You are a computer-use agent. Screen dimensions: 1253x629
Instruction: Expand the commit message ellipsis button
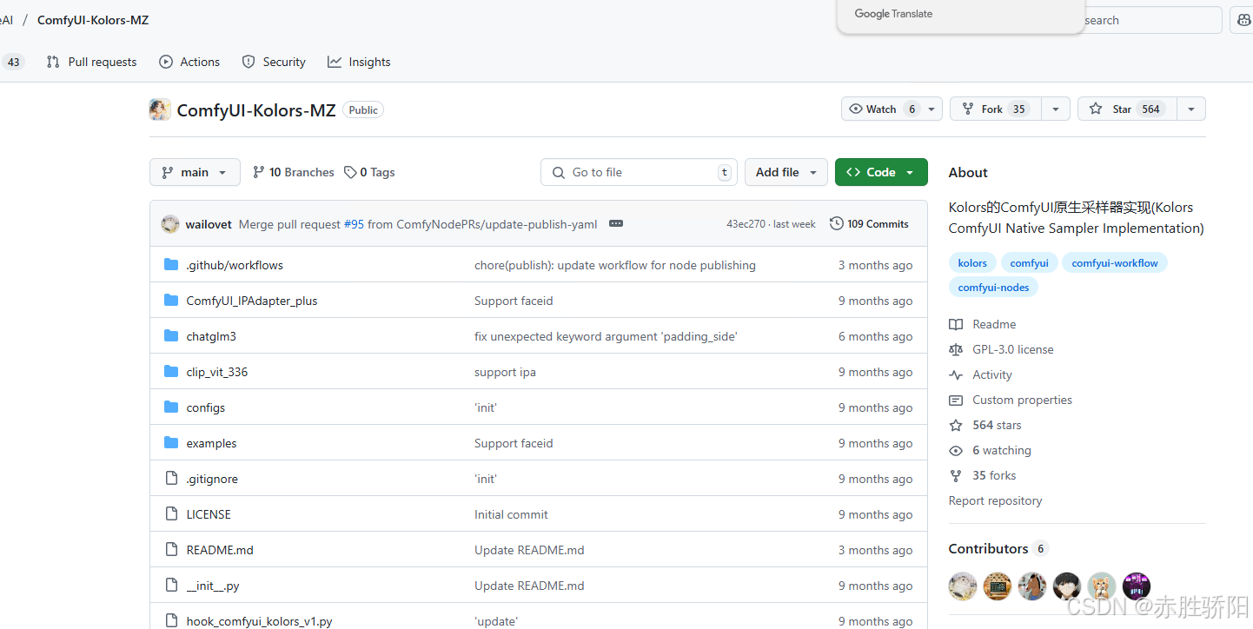pos(616,224)
